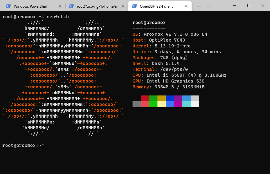Click the pale yellow swatch in the bottom row
Image resolution: width=270 pixels, height=174 pixels.
tap(161, 104)
